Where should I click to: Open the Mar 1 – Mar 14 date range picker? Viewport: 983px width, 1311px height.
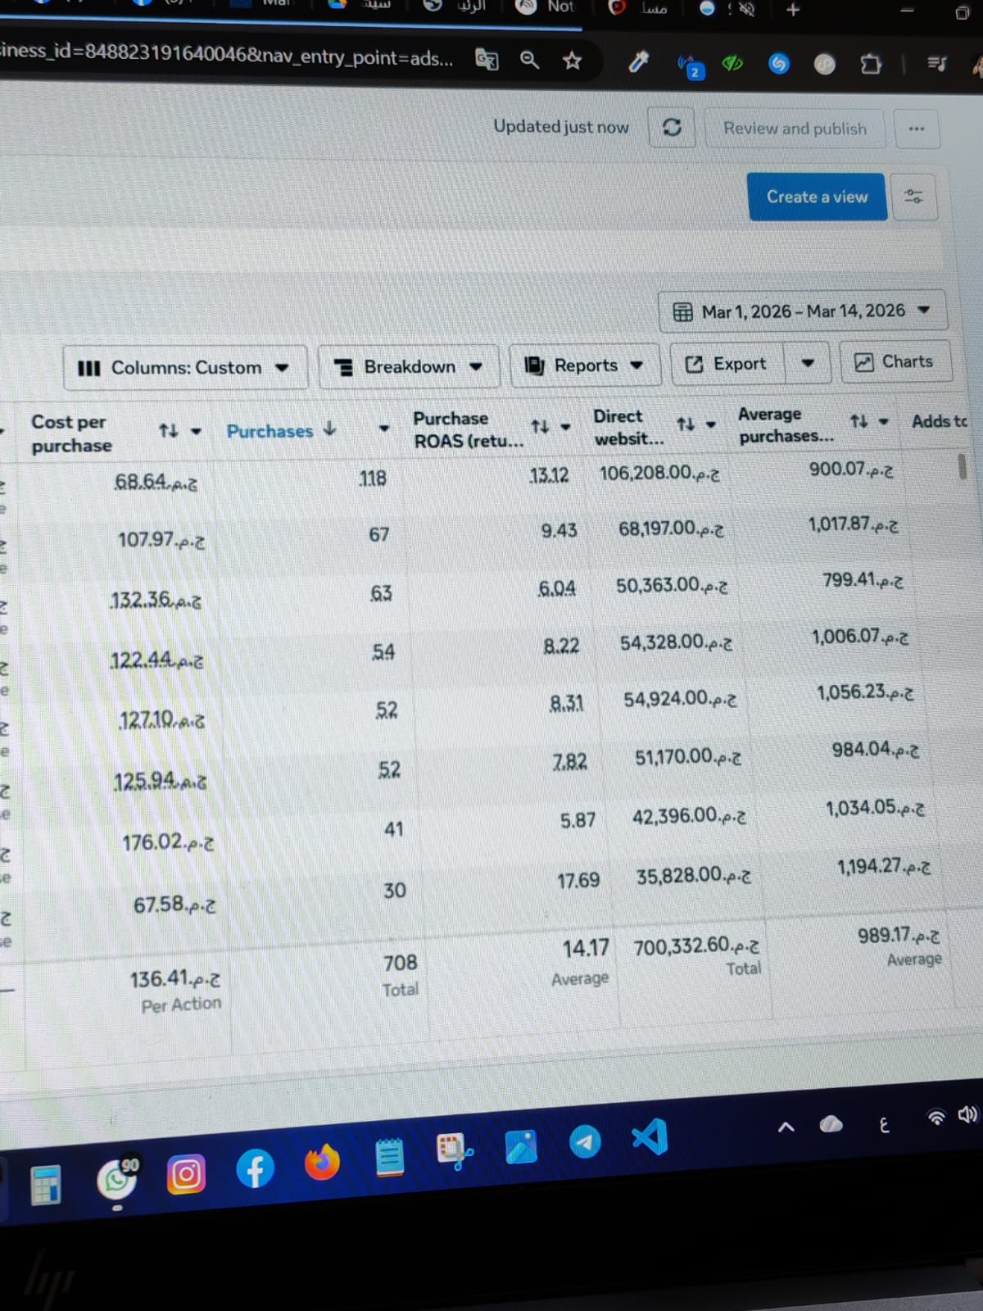pyautogui.click(x=802, y=311)
